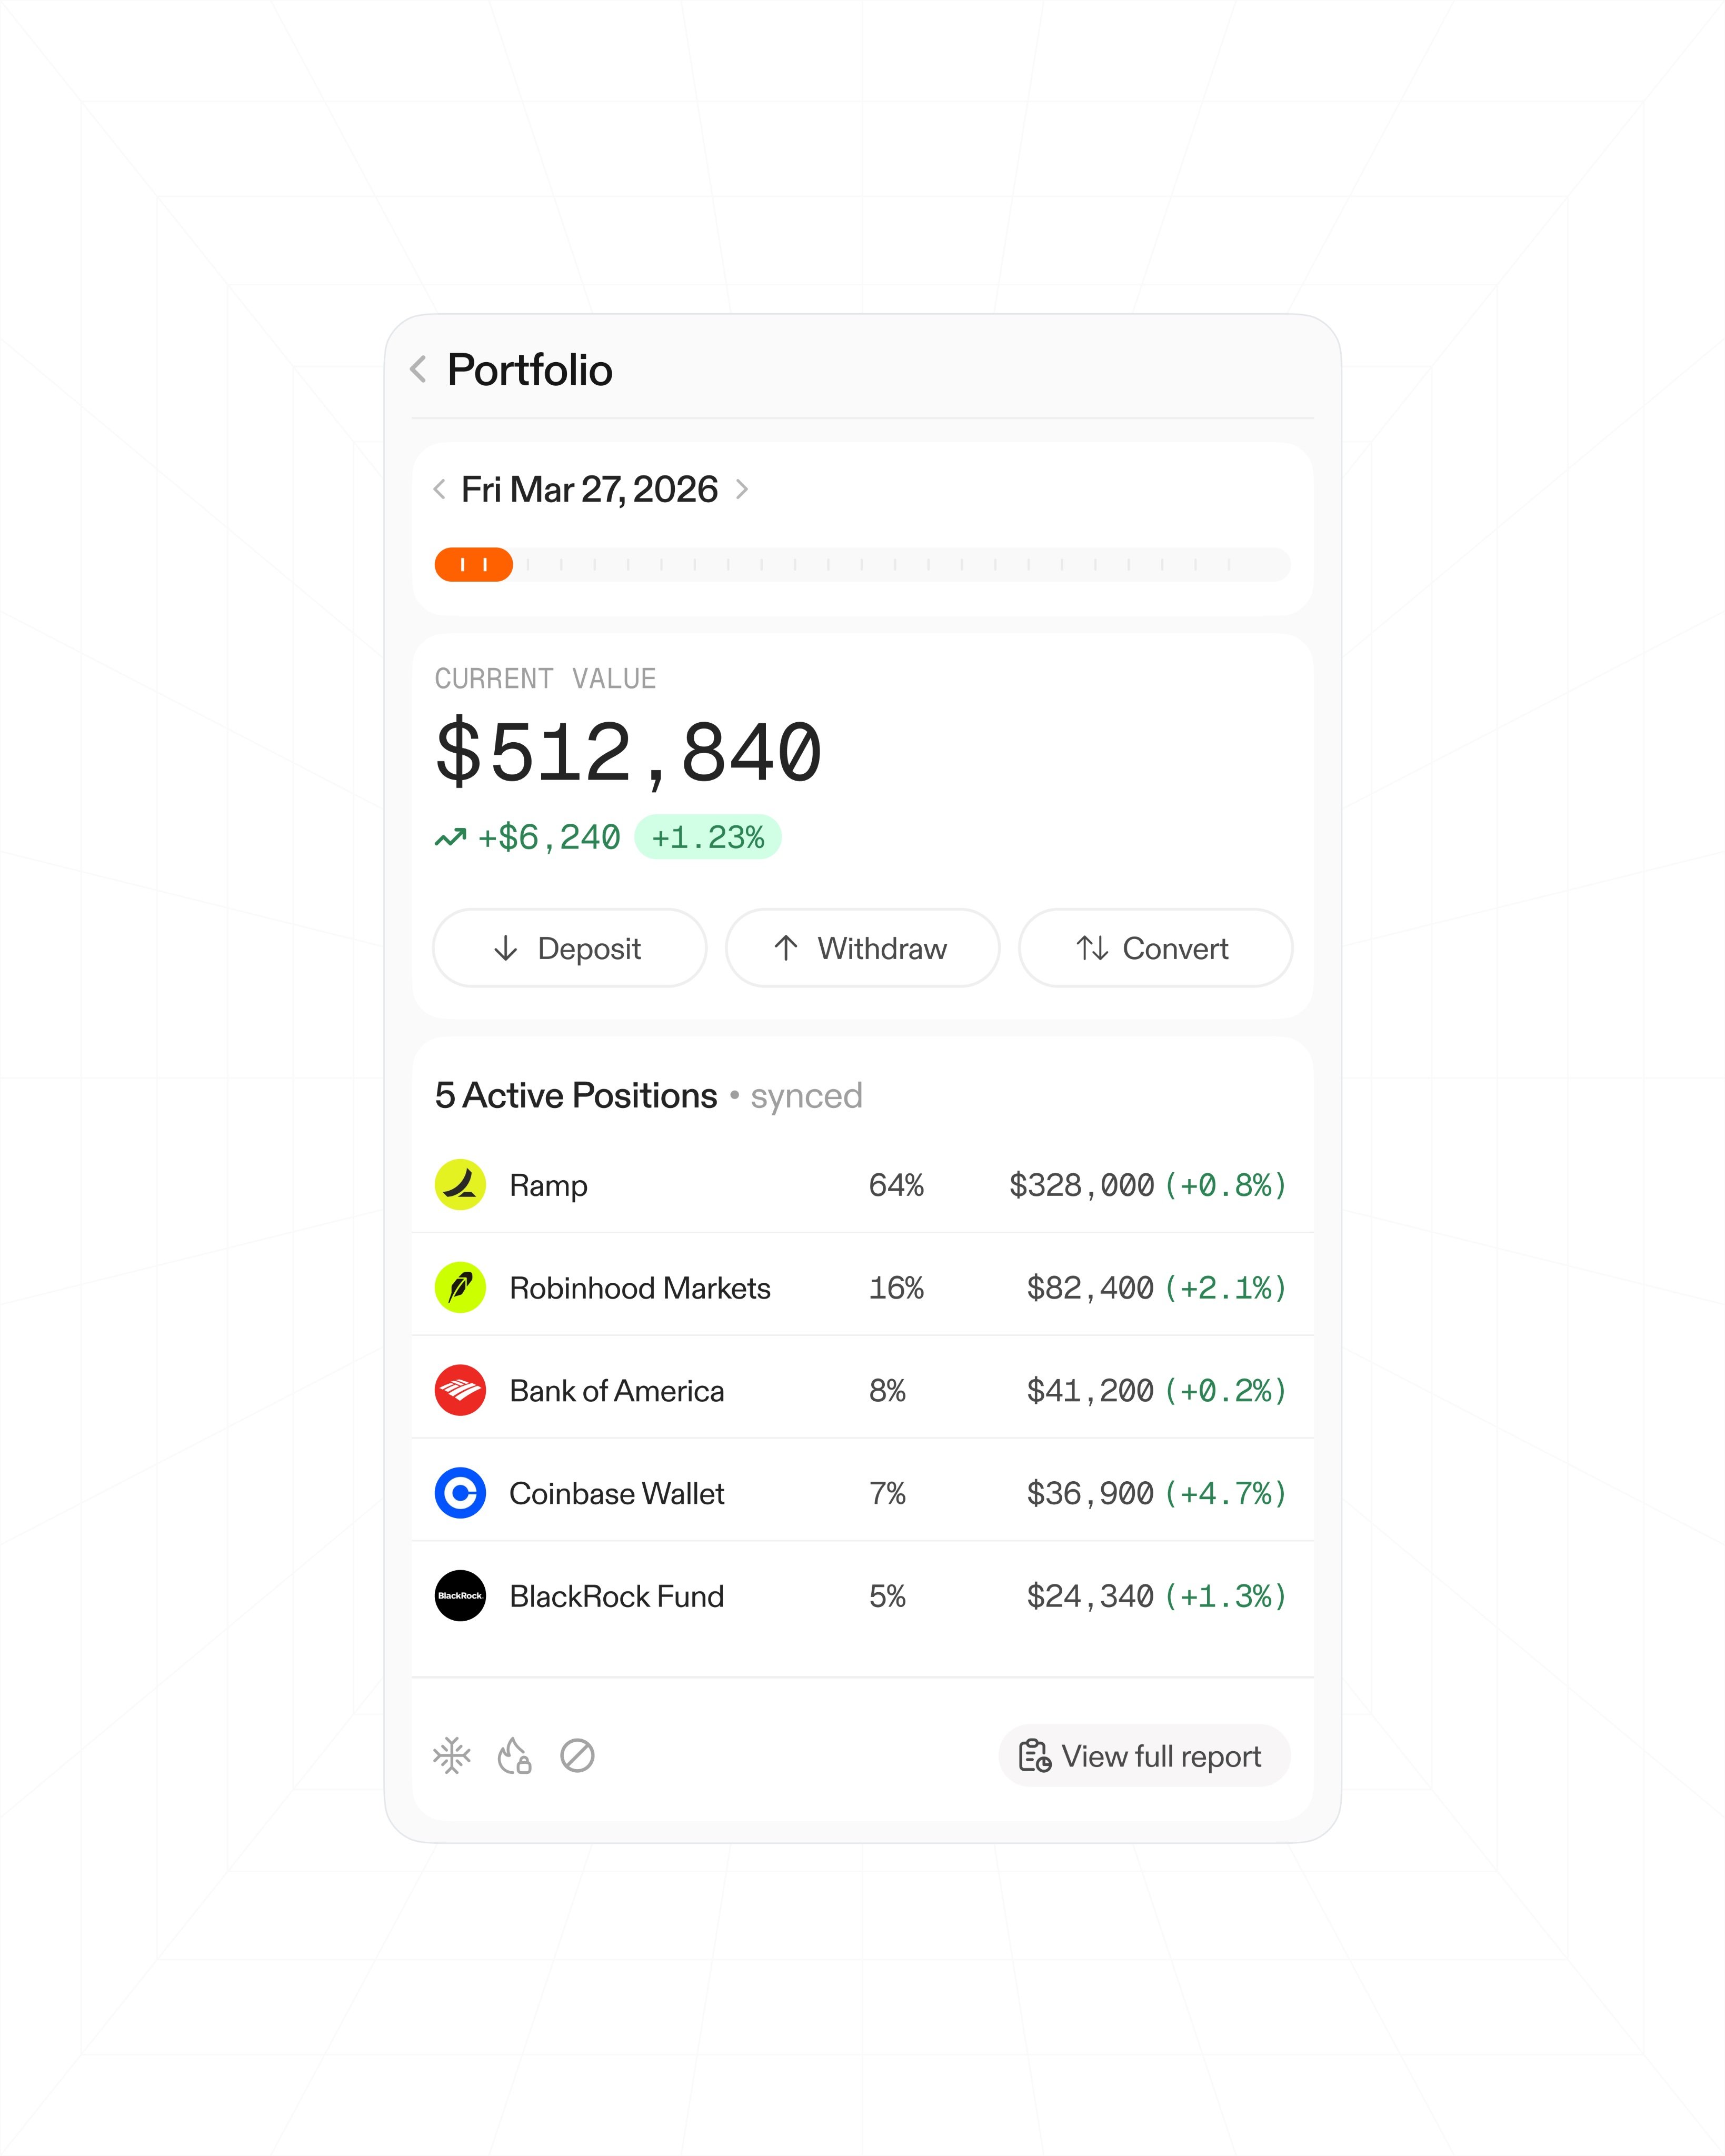Click the Portfolio page title
Image resolution: width=1725 pixels, height=2156 pixels.
click(x=530, y=371)
